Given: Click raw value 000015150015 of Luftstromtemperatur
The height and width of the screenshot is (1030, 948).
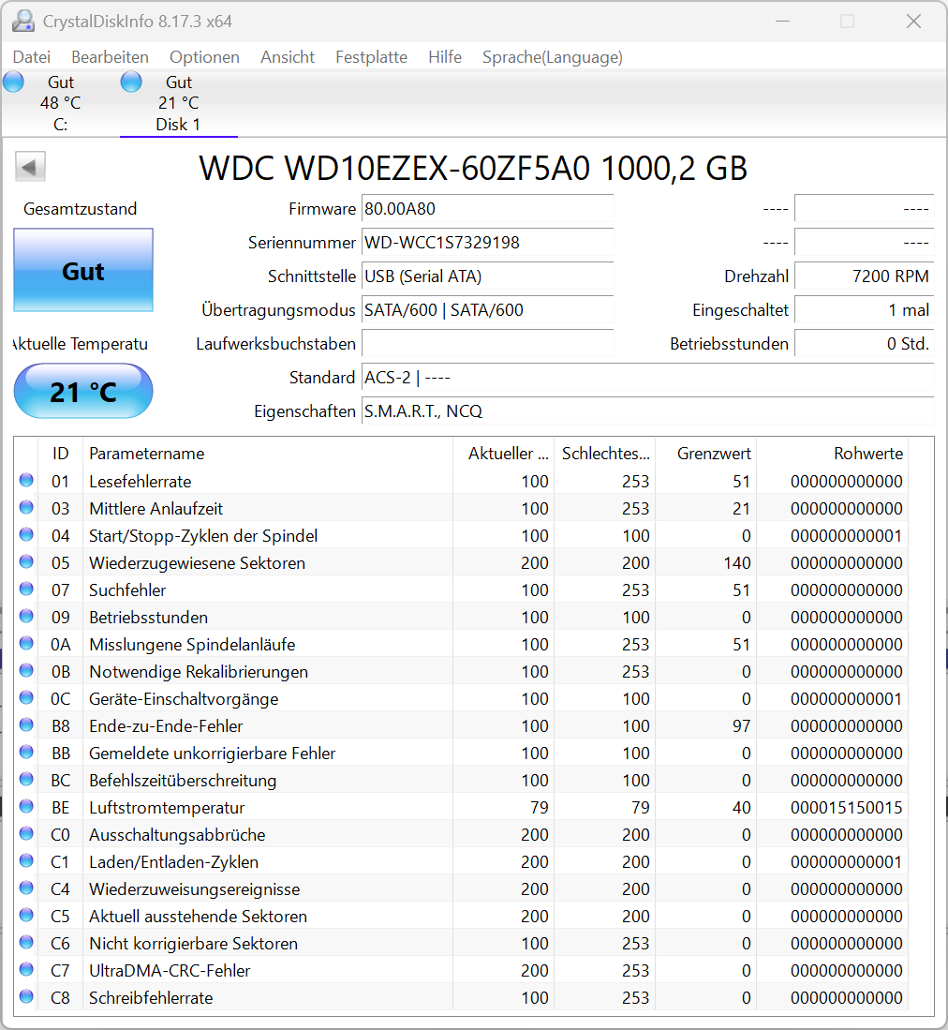Looking at the screenshot, I should click(x=846, y=807).
